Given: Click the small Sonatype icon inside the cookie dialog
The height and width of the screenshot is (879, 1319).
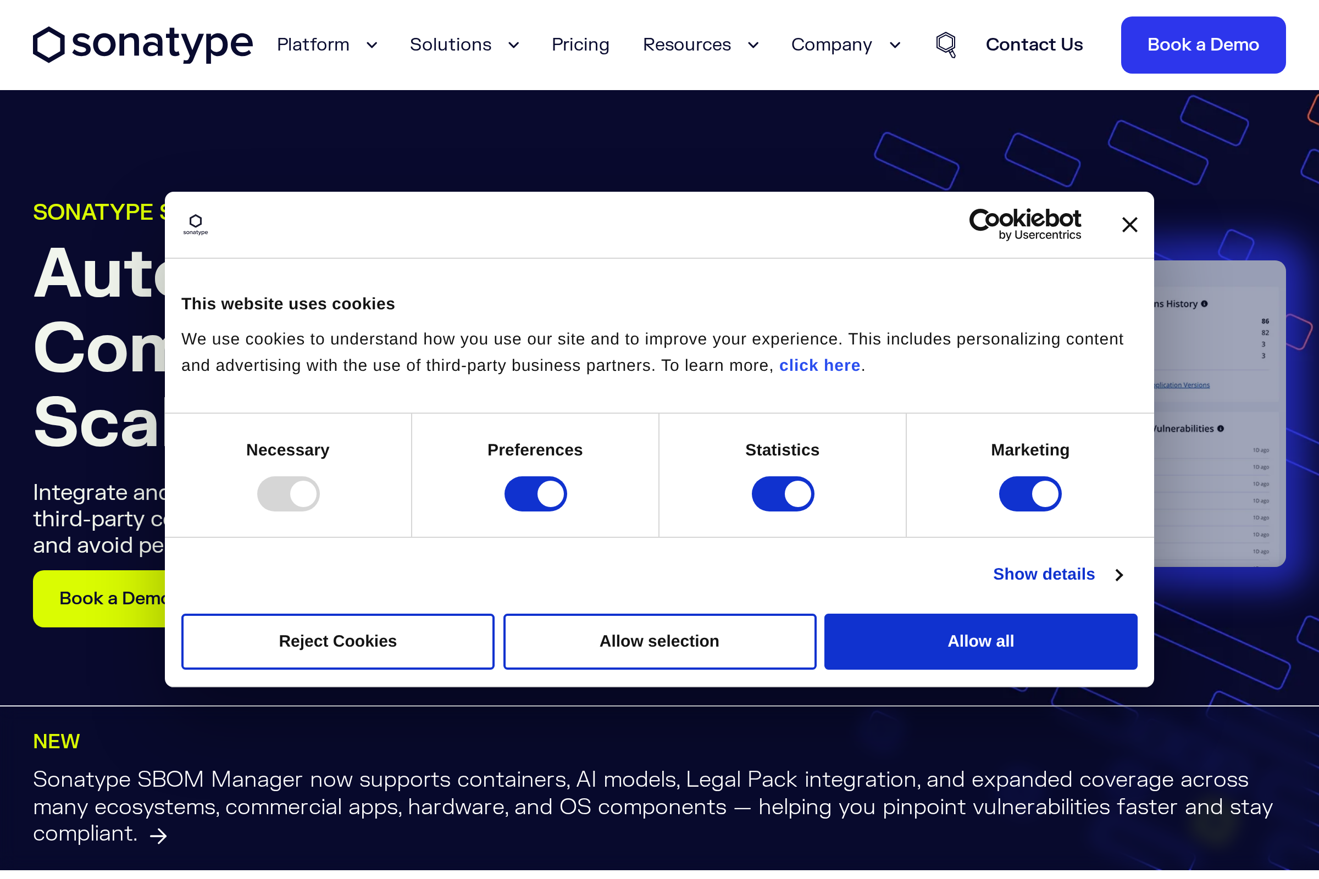Looking at the screenshot, I should (x=195, y=224).
